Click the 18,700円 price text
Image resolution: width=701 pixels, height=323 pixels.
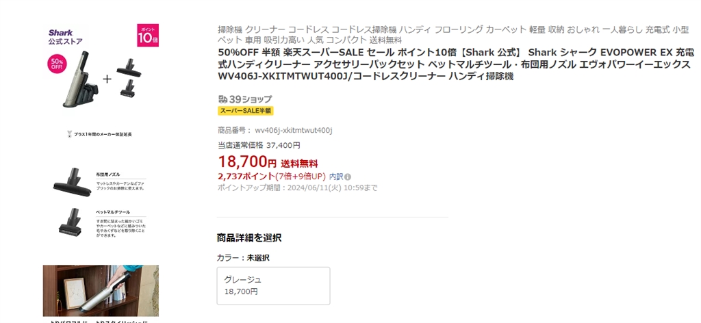(x=247, y=161)
